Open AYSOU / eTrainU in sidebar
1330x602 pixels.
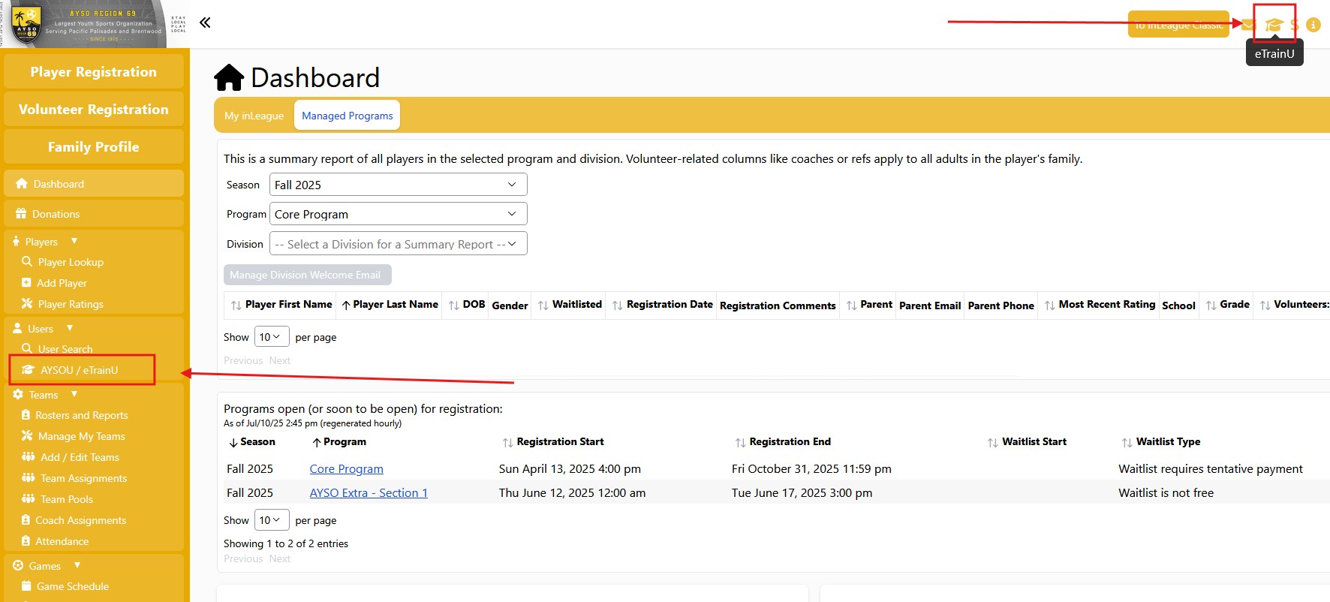pos(79,370)
